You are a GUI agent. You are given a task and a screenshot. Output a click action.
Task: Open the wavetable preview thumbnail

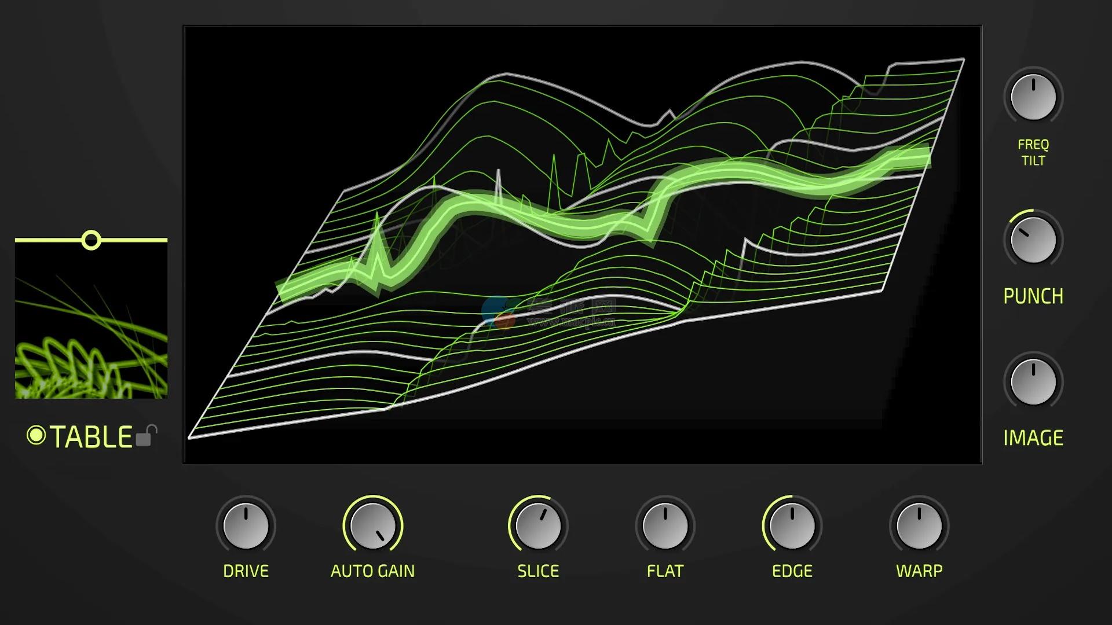92,320
